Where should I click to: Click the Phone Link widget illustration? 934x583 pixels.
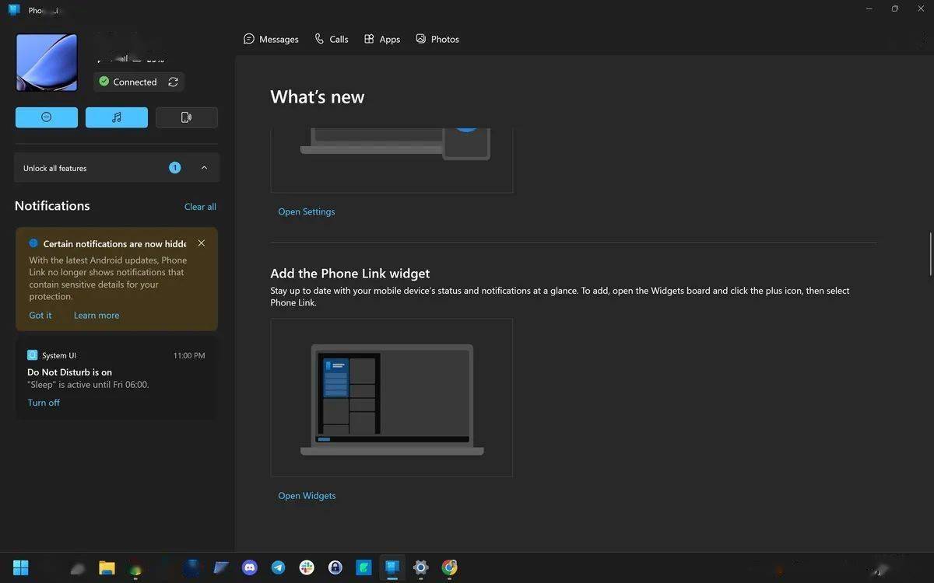[392, 397]
